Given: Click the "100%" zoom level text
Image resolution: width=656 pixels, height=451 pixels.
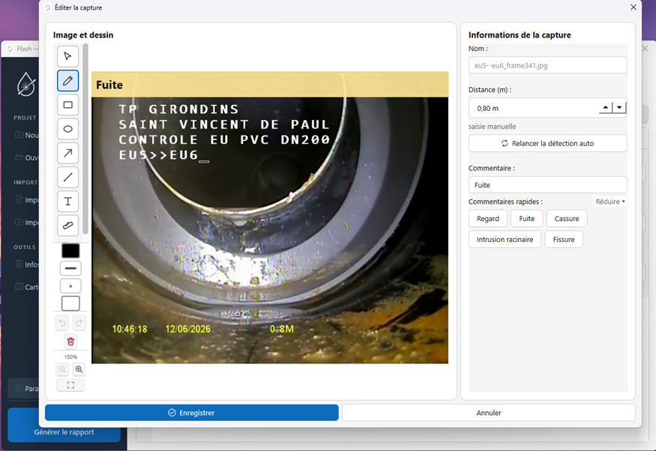Looking at the screenshot, I should [70, 357].
